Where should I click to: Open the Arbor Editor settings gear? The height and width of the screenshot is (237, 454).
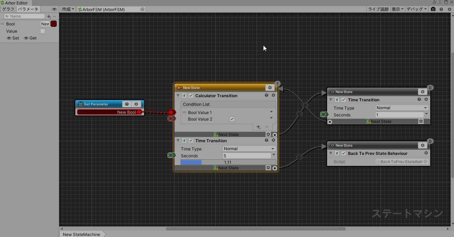(449, 9)
